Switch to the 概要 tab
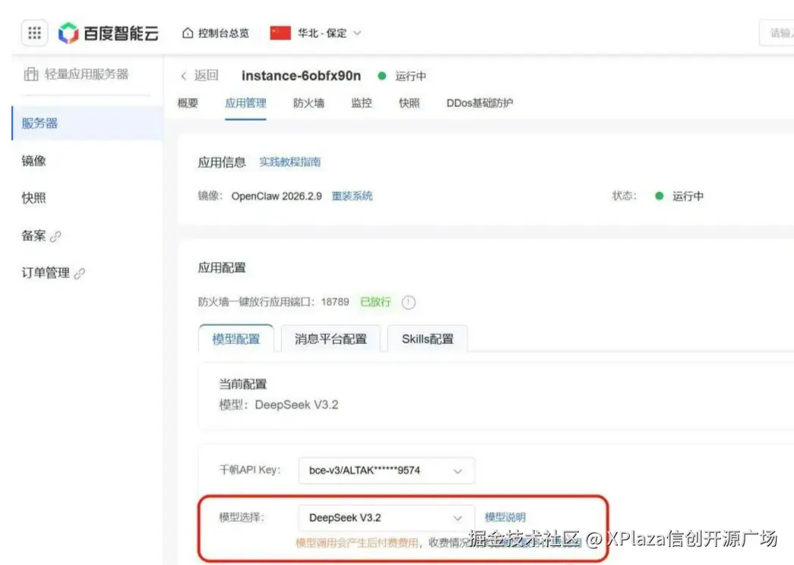The height and width of the screenshot is (565, 794). (188, 103)
